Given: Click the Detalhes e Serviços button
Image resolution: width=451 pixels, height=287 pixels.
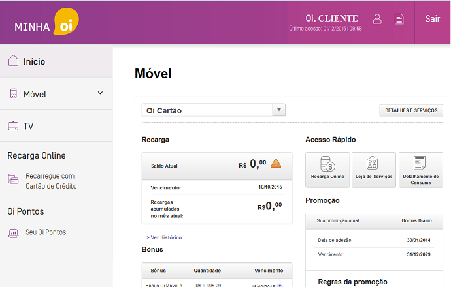Looking at the screenshot, I should click(411, 111).
